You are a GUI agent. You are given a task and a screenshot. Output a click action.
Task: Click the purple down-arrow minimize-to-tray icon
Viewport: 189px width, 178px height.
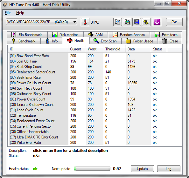tap(157, 22)
